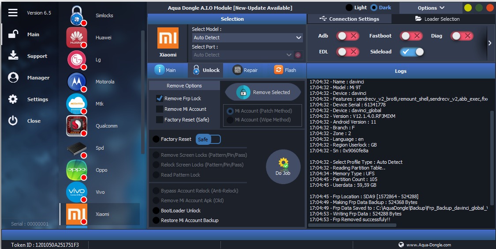Screen dimensions: 496x249
Task: Expand connection settings with right chevron arrow
Action: [490, 43]
